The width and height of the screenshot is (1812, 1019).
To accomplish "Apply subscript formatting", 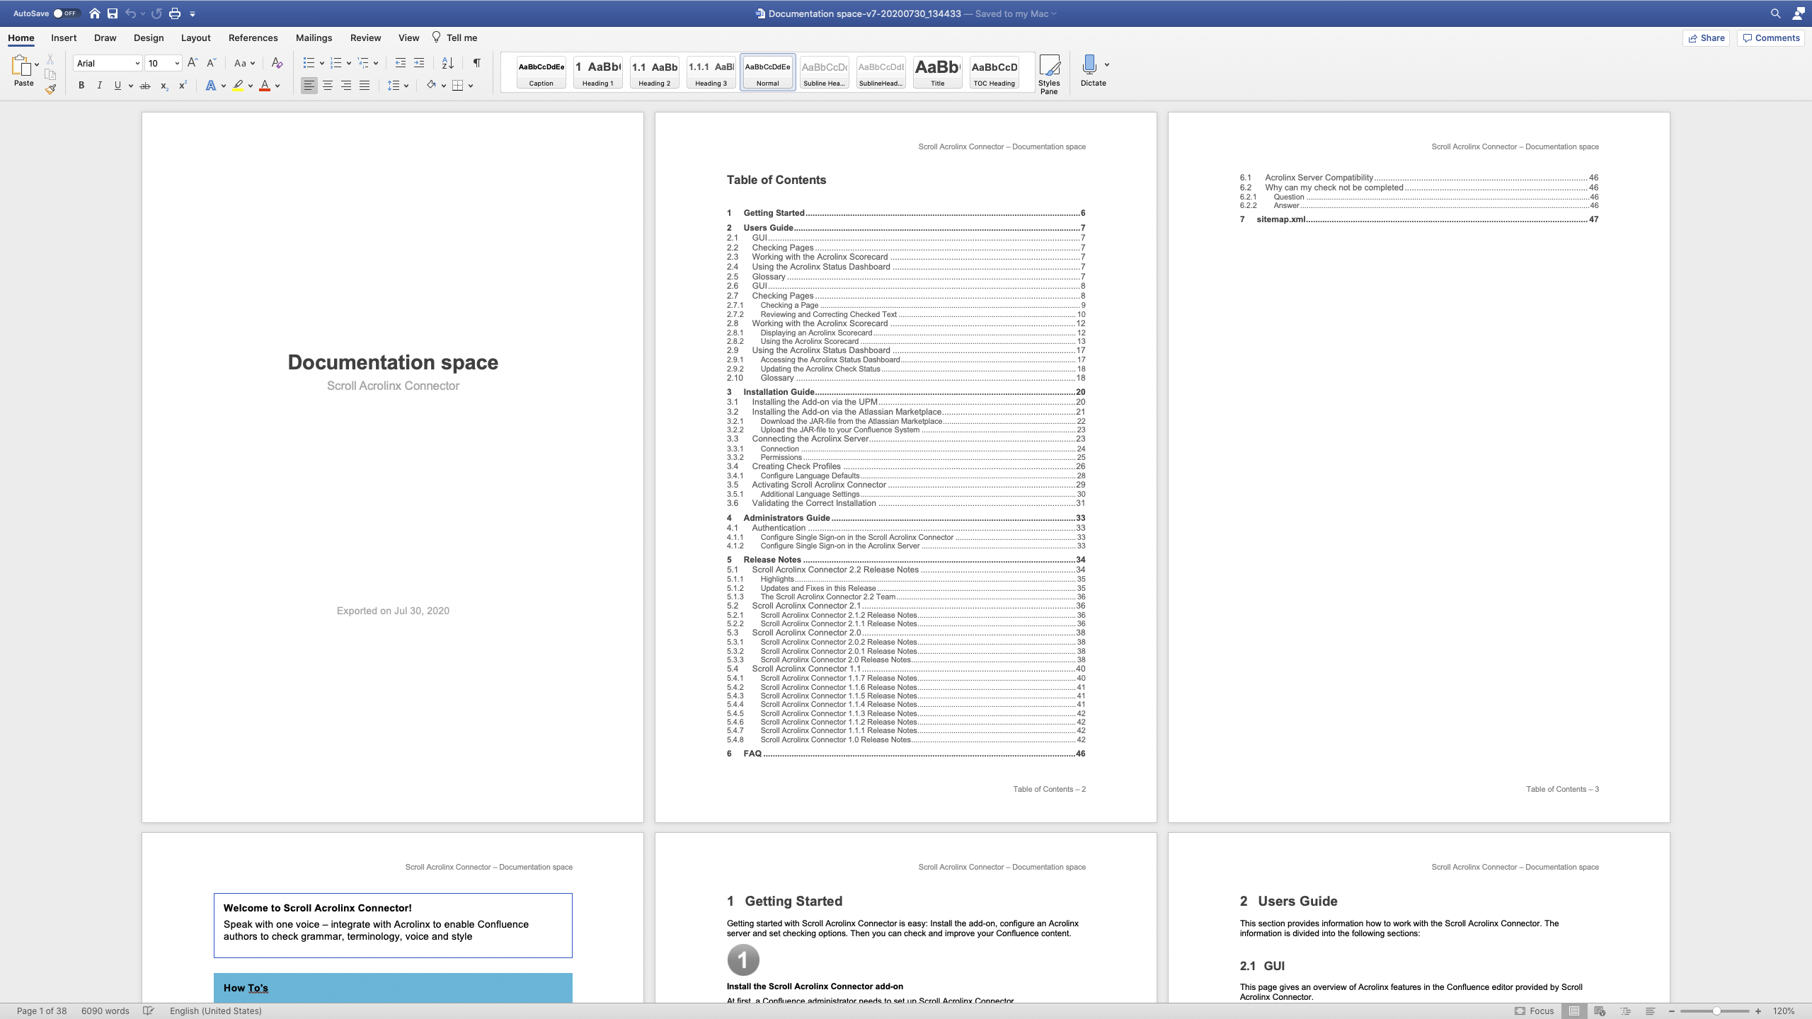I will tap(164, 85).
